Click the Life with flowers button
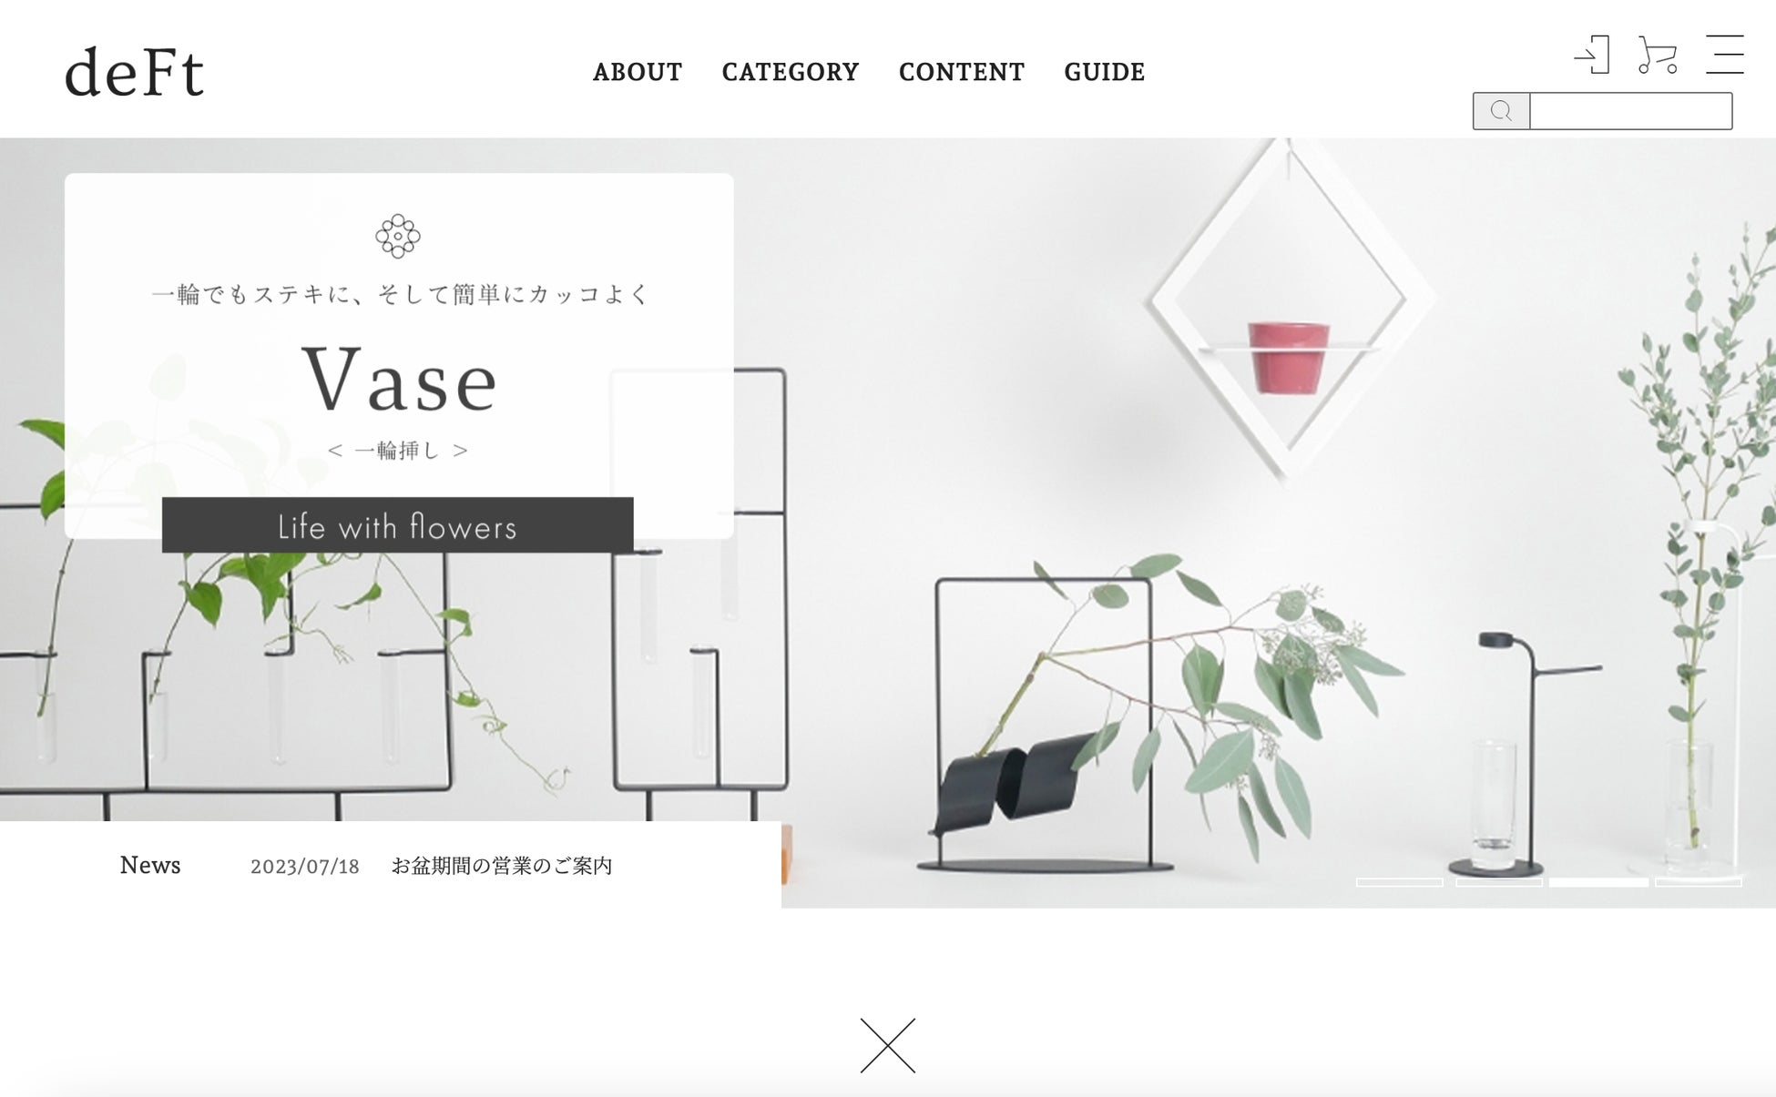 [x=398, y=525]
